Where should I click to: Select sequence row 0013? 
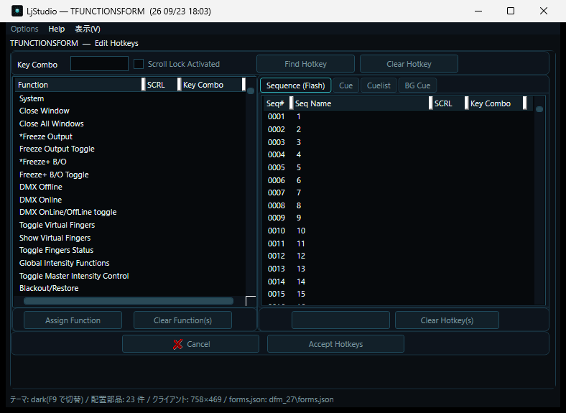(x=399, y=269)
